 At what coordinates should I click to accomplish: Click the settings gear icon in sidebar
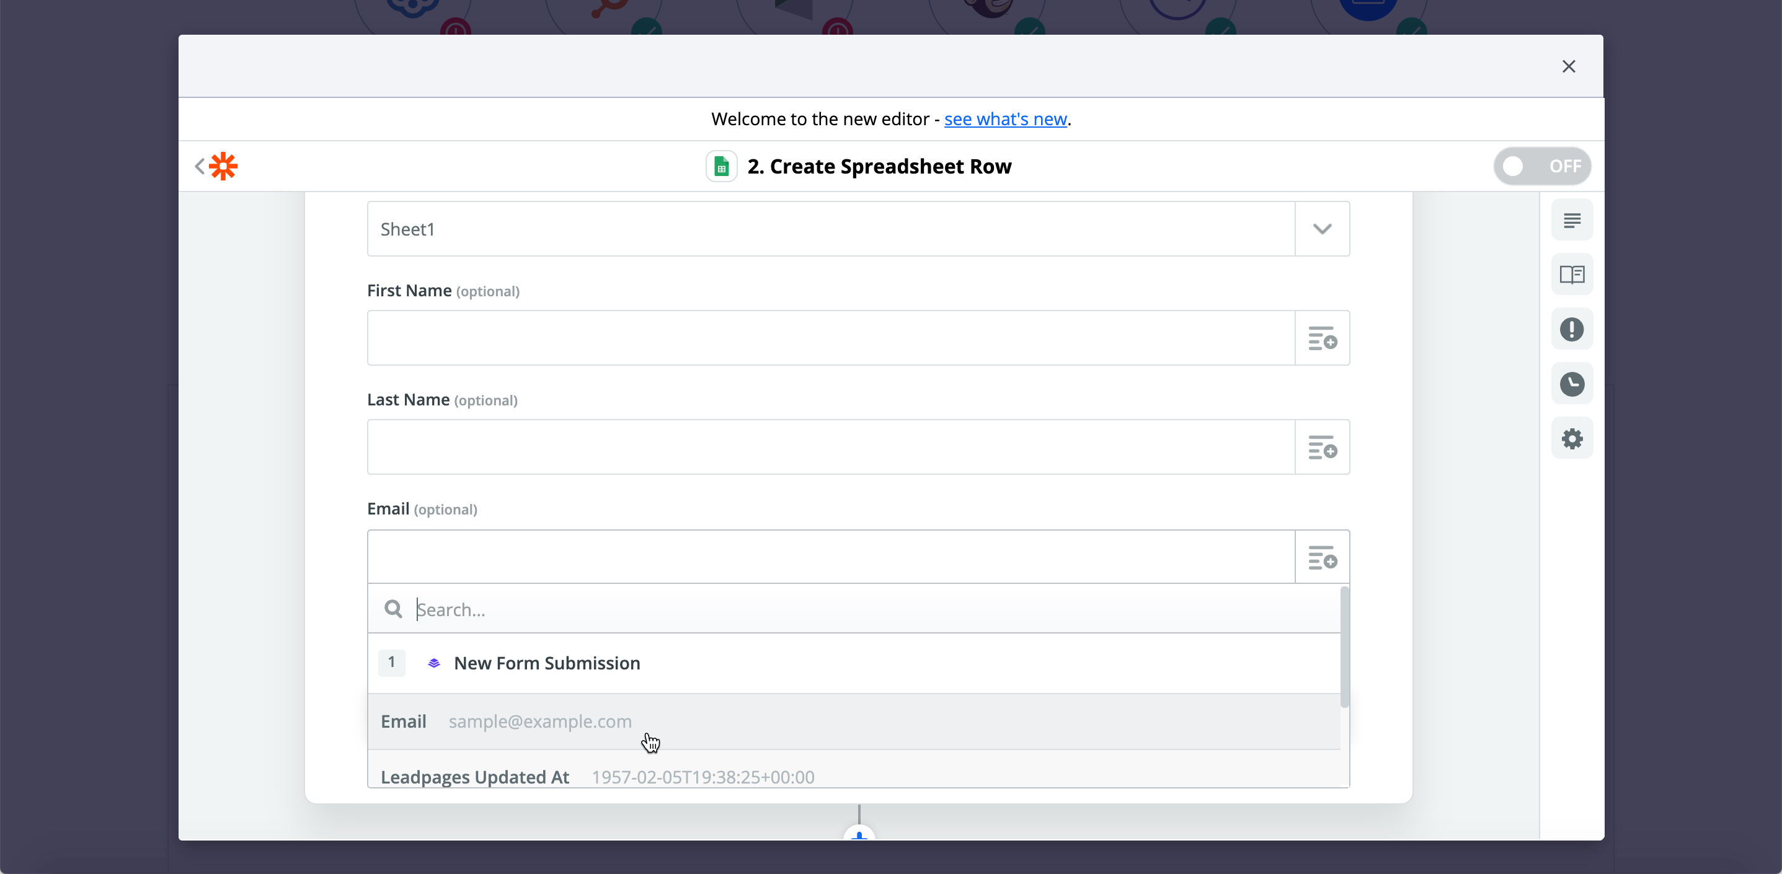[1573, 439]
